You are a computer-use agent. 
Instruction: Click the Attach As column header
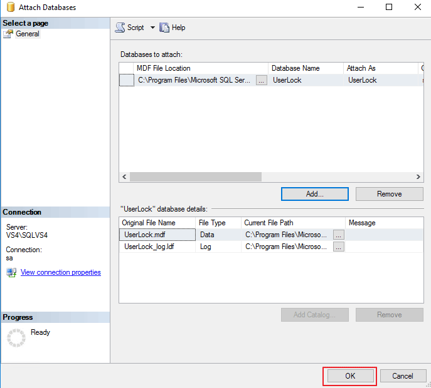click(381, 68)
